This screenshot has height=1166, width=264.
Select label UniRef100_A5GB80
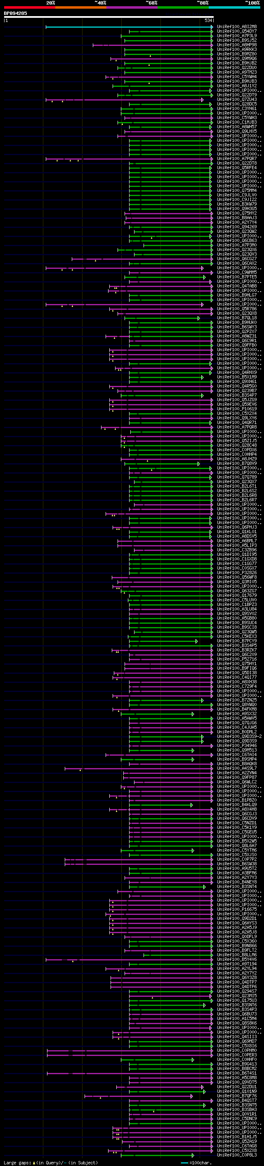(x=237, y=618)
